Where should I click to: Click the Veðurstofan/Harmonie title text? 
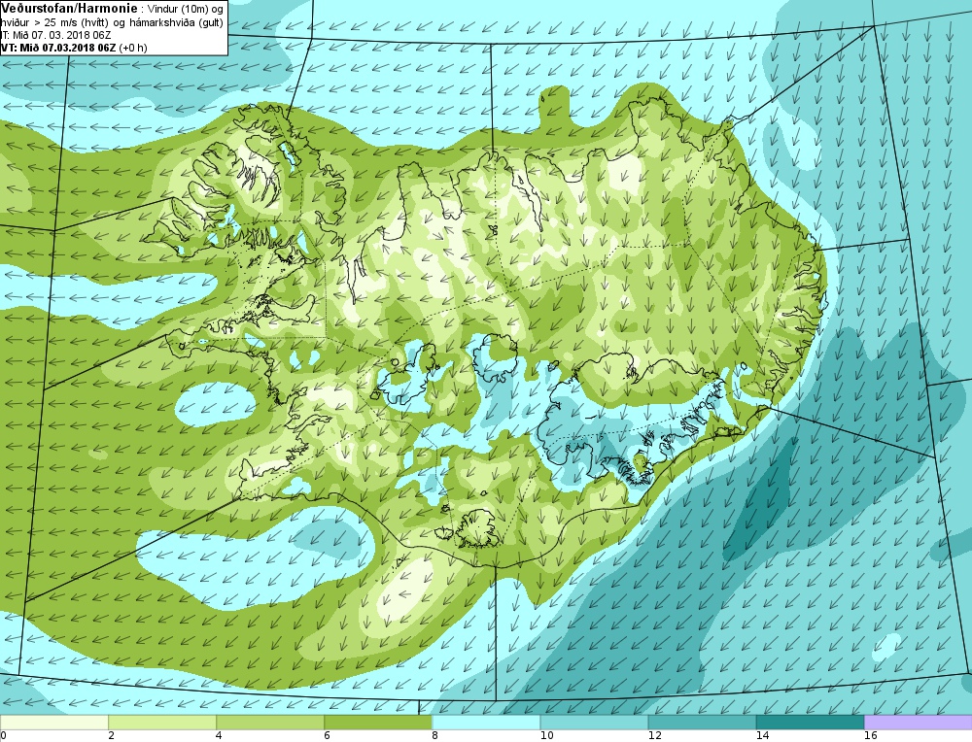click(68, 9)
